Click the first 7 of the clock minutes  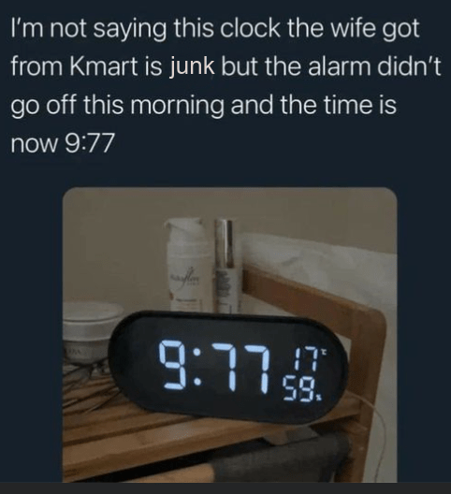coord(227,368)
